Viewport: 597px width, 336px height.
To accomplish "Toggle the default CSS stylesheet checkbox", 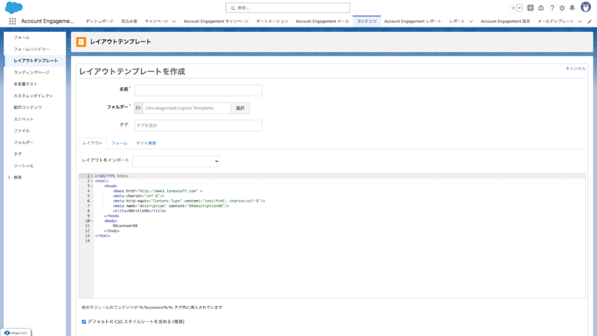I will [x=84, y=321].
